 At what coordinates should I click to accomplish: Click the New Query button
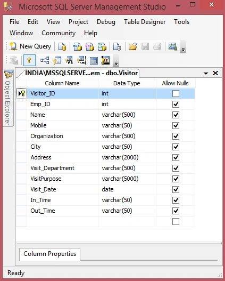click(x=30, y=46)
